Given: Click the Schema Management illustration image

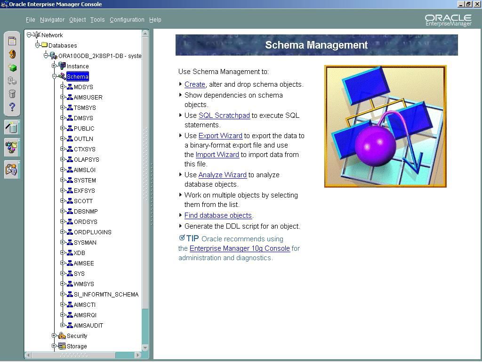Looking at the screenshot, I should (385, 126).
